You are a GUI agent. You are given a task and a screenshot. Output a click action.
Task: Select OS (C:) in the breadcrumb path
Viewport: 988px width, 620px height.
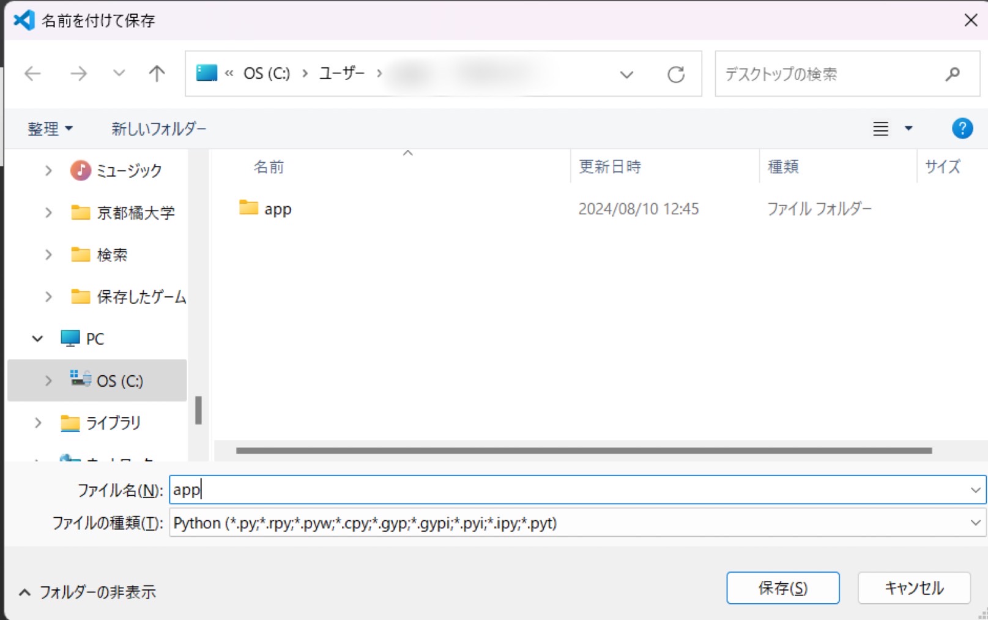(266, 73)
